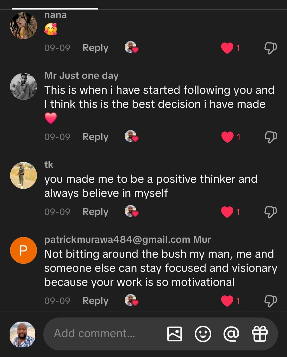Open nana's profile picture
The height and width of the screenshot is (357, 287).
point(23,26)
